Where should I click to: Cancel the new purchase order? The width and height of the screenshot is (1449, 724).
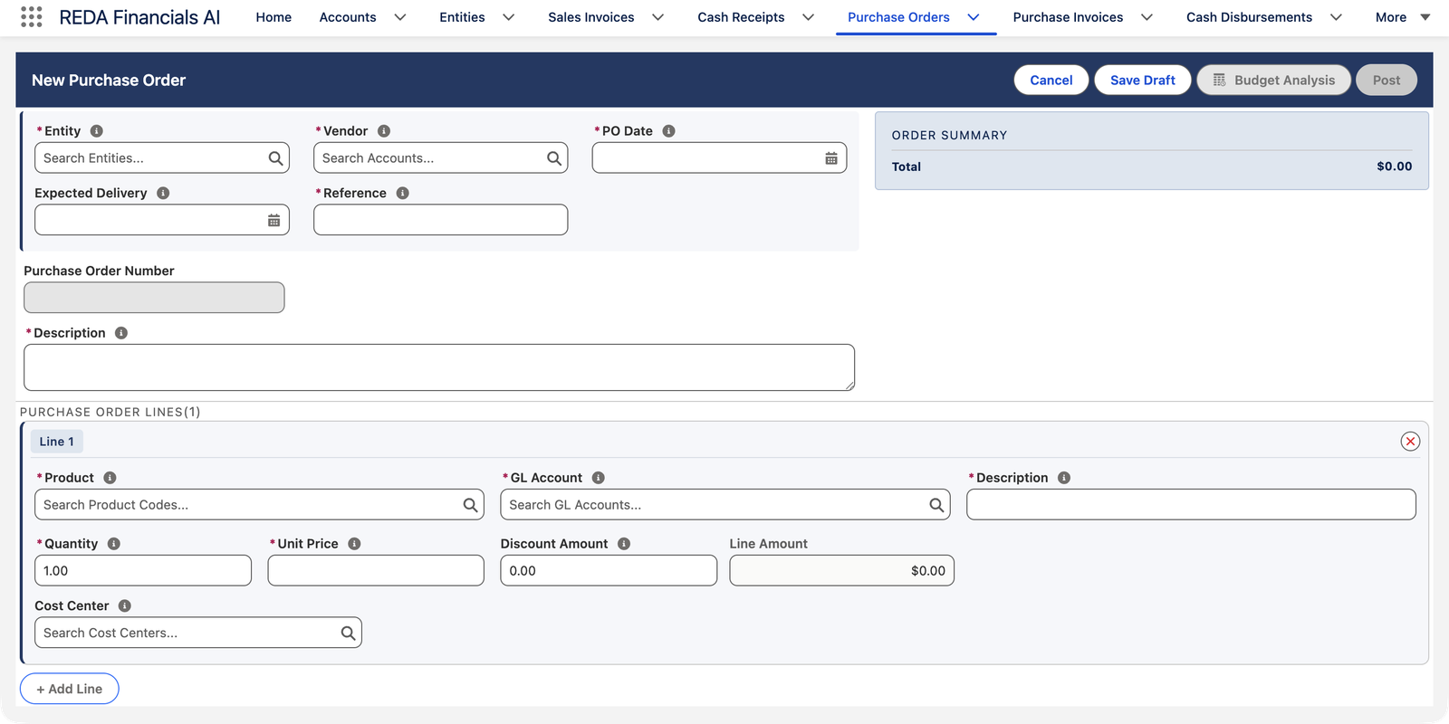click(1051, 80)
